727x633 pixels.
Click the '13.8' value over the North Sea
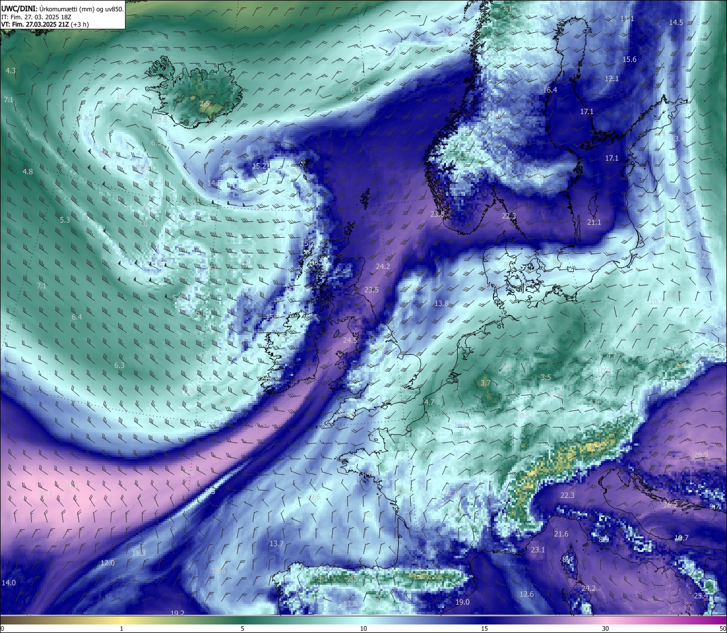point(441,304)
